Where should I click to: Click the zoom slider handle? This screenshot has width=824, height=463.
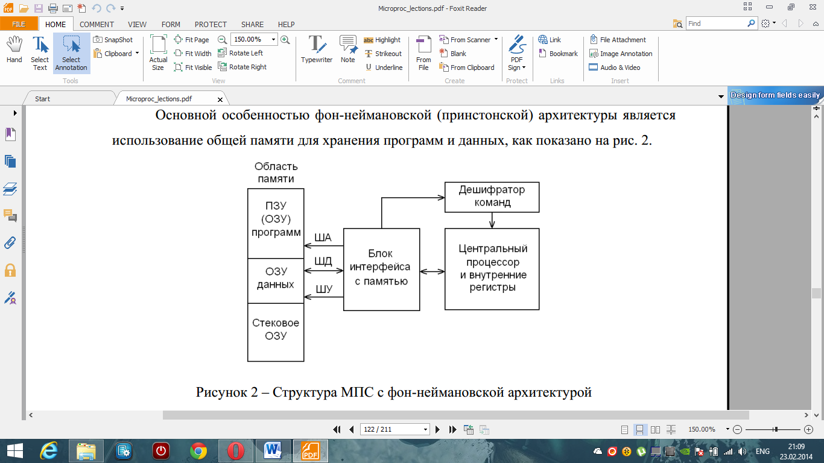(x=776, y=429)
